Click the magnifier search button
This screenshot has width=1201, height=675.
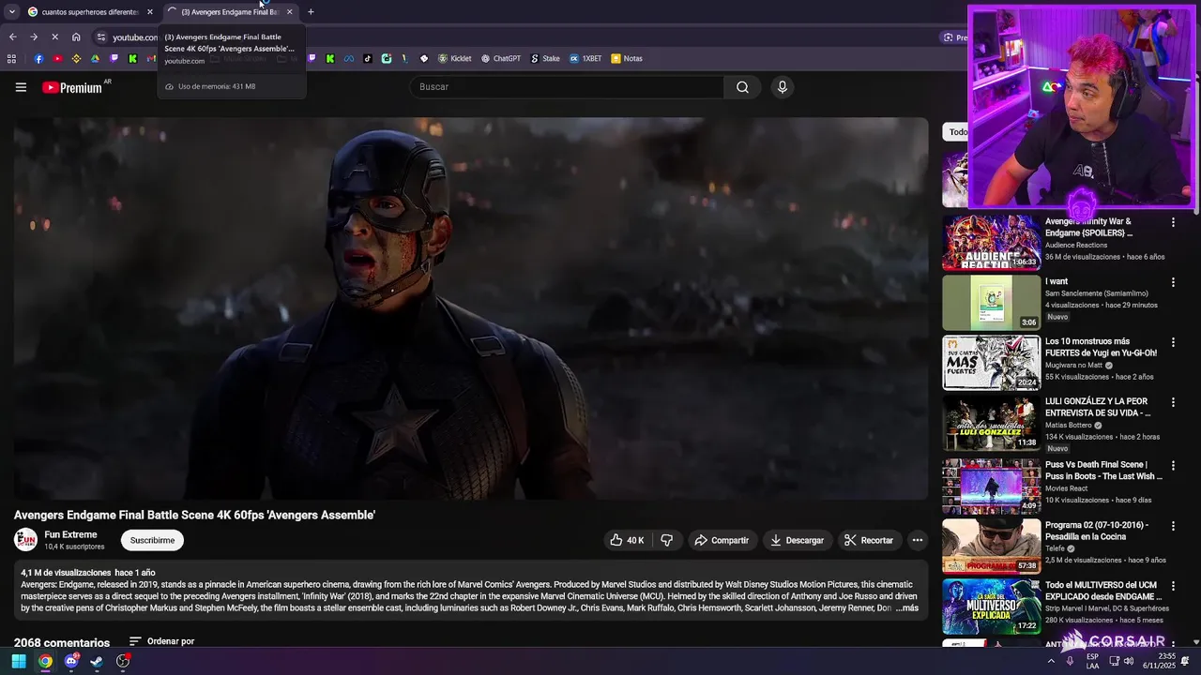click(742, 87)
